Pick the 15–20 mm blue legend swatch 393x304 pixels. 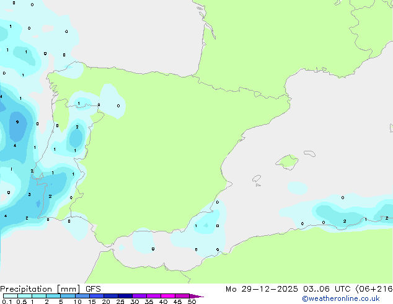(x=97, y=296)
